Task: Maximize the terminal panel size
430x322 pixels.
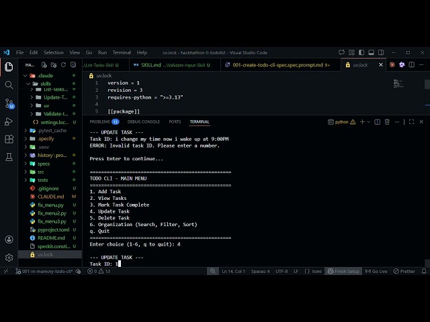Action: (411, 122)
